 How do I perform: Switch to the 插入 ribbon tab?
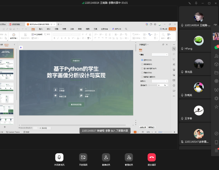tap(41, 29)
